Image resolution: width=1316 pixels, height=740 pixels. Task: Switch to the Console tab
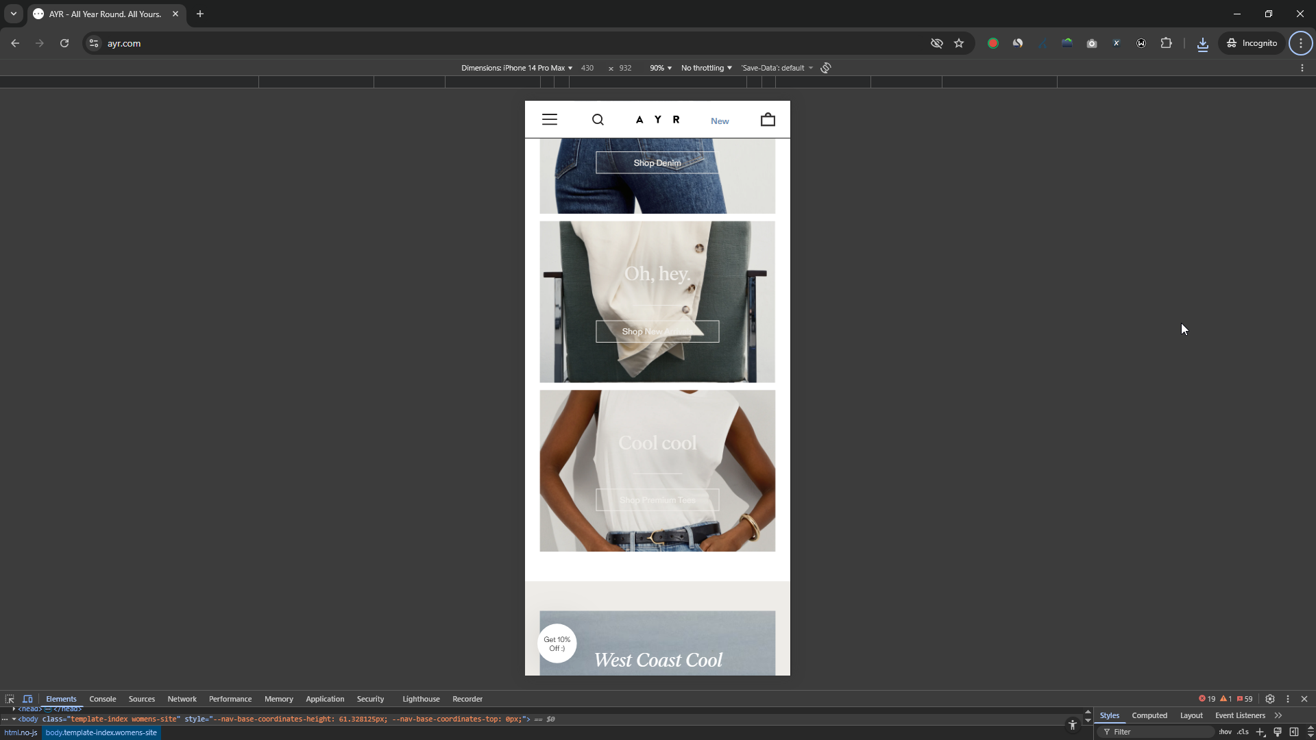point(103,699)
